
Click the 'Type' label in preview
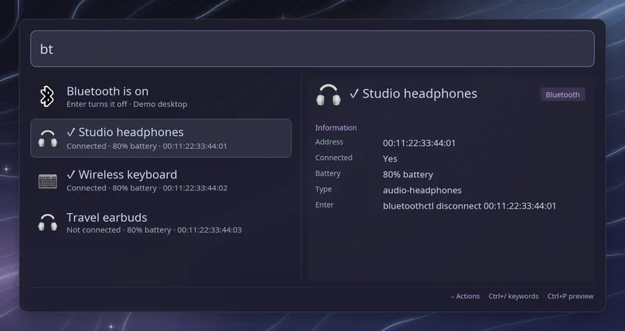click(x=323, y=189)
